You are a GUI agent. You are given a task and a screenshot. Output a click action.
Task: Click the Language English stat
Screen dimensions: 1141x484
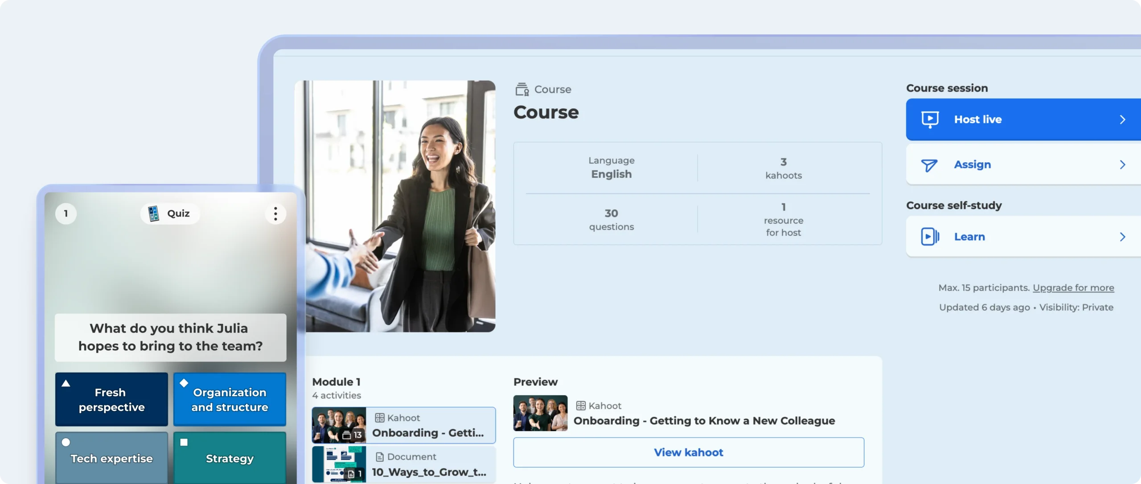612,168
